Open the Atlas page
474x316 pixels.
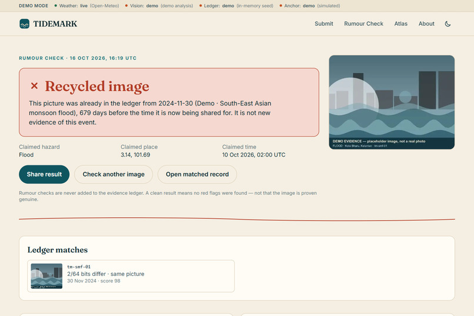point(400,24)
